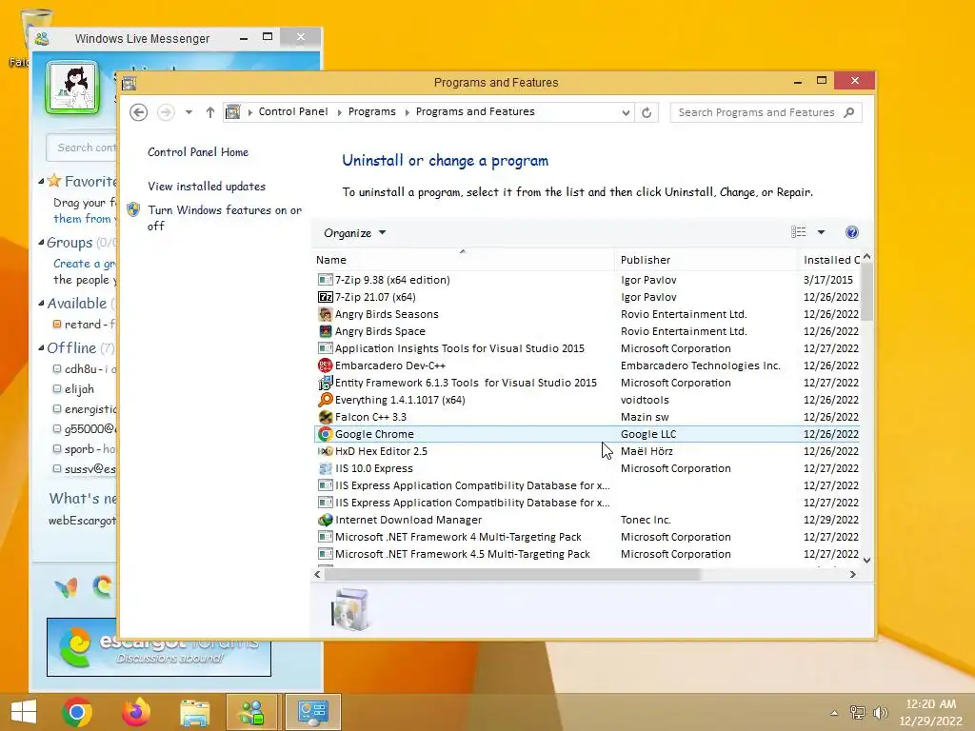975x731 pixels.
Task: Click the Back arrow in Programs and Features
Action: coord(139,112)
